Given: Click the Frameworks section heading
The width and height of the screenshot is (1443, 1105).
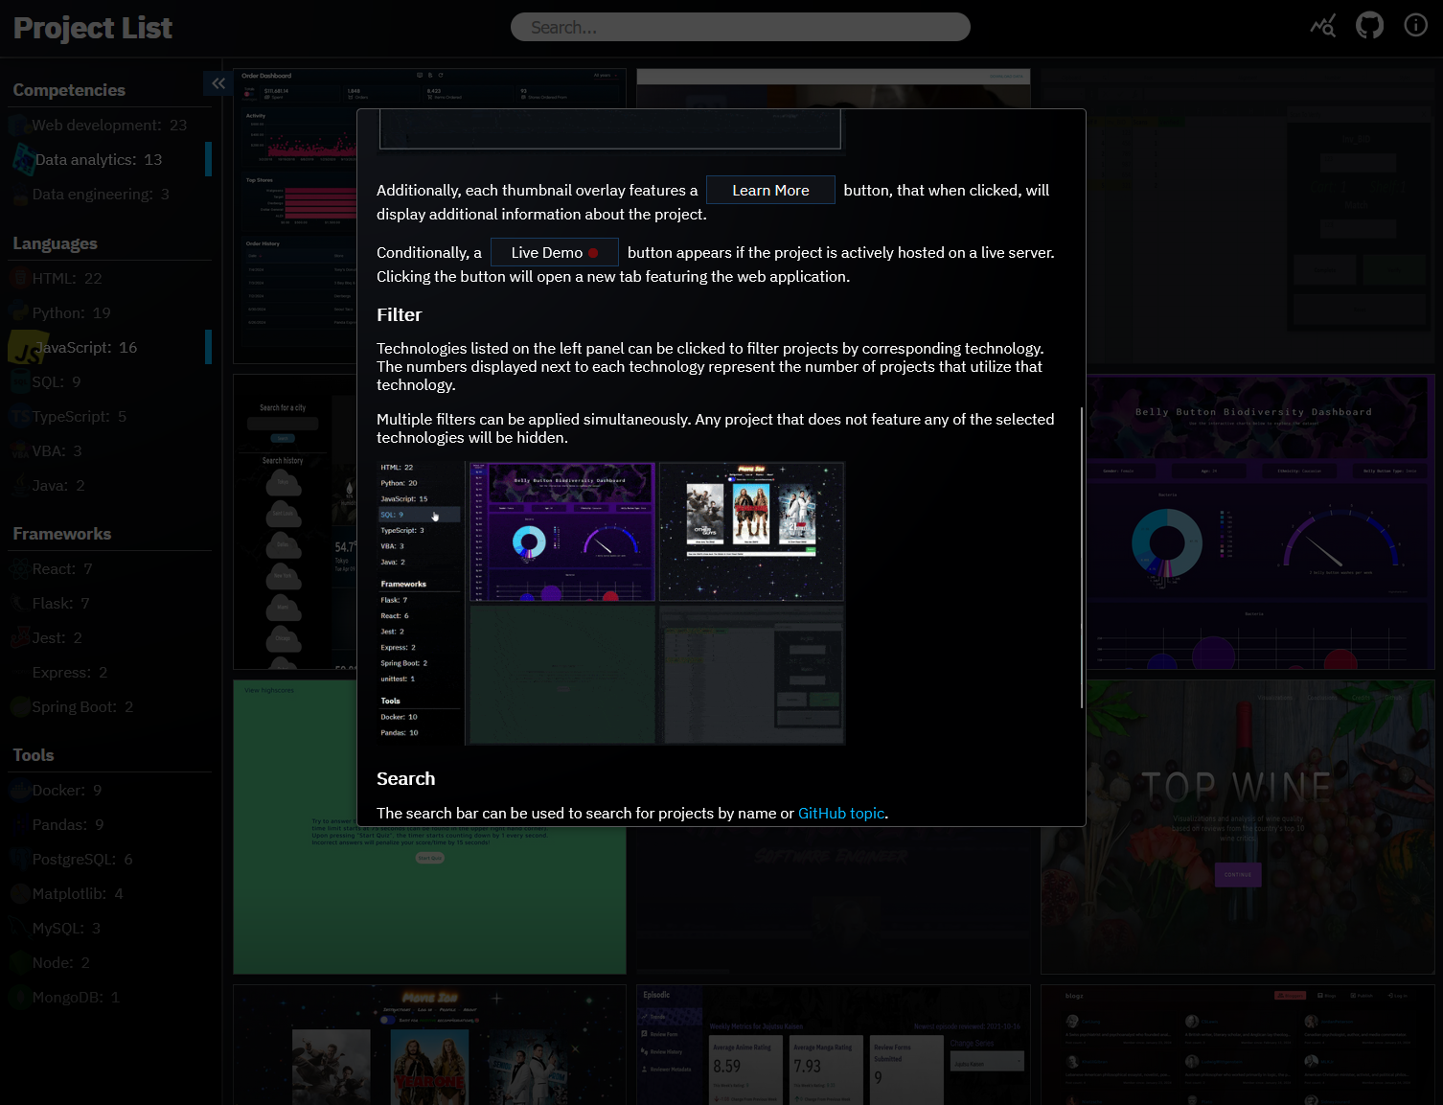Looking at the screenshot, I should click(x=61, y=534).
